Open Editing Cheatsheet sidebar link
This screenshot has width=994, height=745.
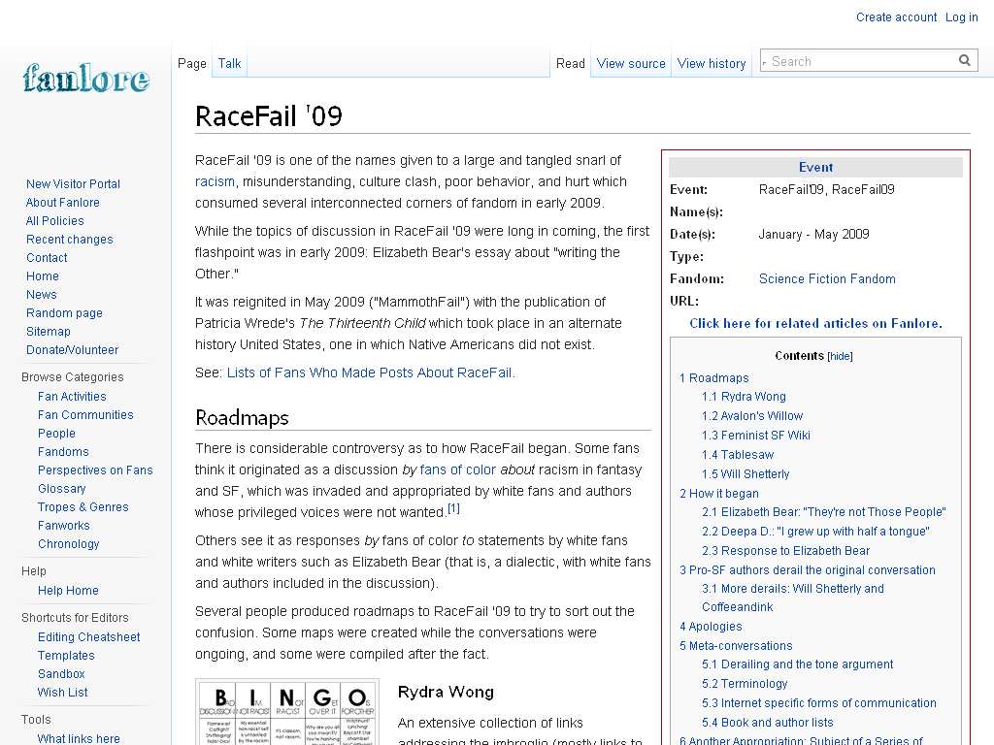(88, 637)
